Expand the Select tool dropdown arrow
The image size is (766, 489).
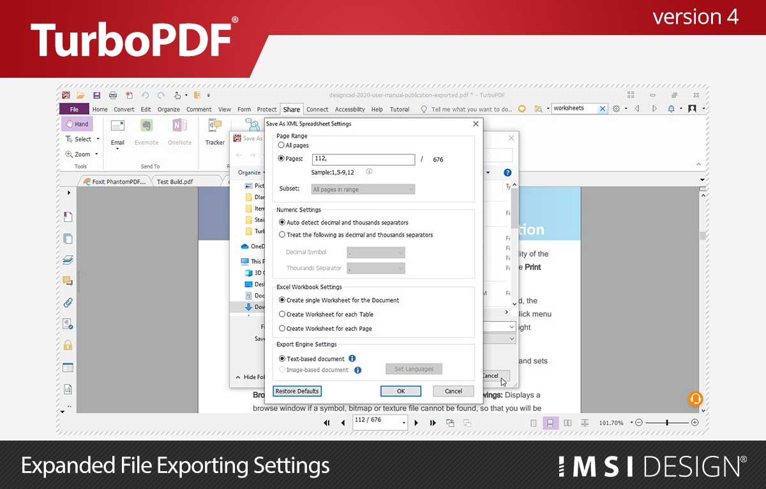tap(98, 139)
